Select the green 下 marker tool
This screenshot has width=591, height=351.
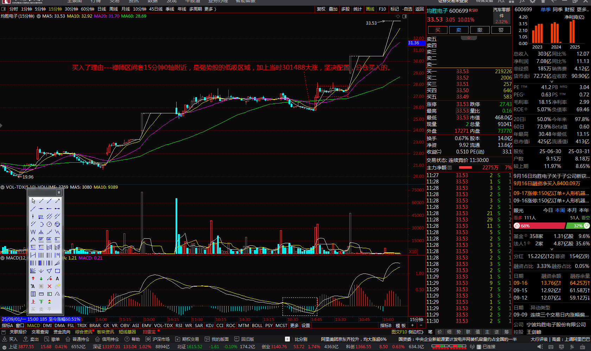pos(41,301)
